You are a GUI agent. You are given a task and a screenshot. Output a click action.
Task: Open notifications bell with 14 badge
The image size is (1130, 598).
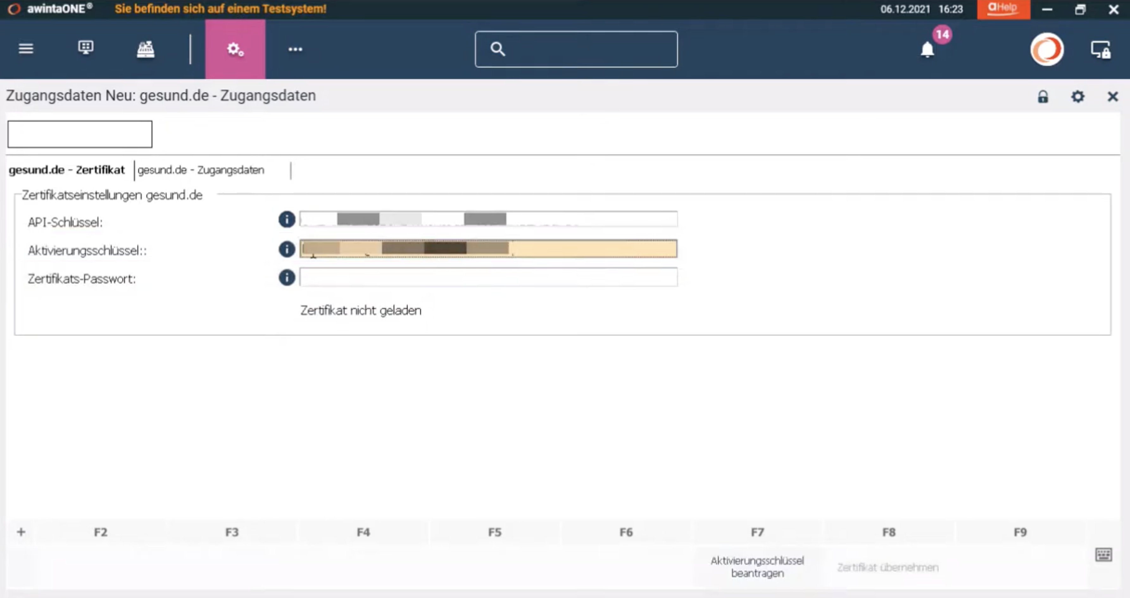(x=928, y=49)
